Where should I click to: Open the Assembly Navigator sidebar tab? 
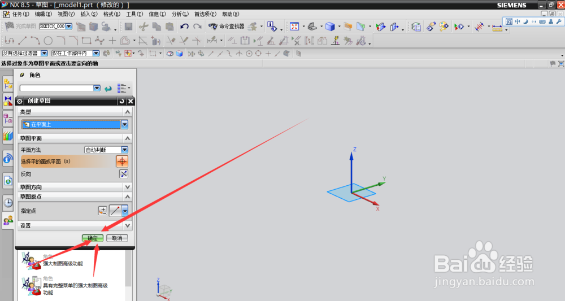[8, 84]
